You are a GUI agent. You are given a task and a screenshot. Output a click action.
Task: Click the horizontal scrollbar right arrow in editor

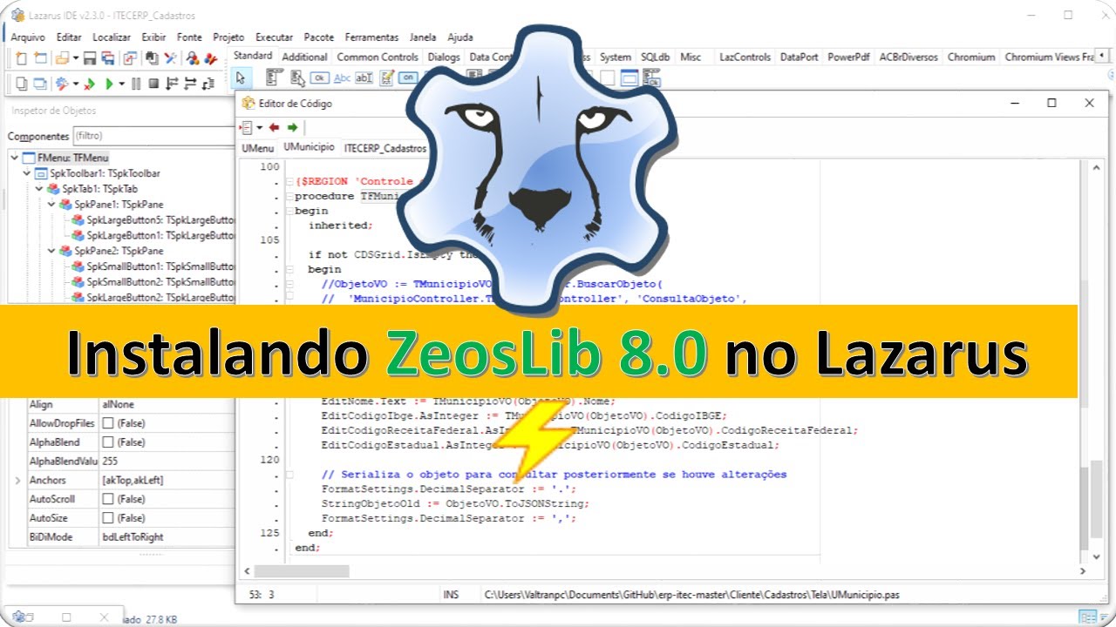pyautogui.click(x=1084, y=571)
